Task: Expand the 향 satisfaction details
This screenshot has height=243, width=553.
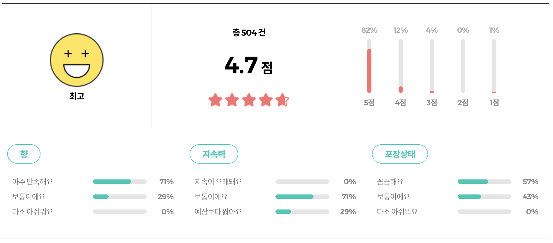Action: (x=24, y=154)
